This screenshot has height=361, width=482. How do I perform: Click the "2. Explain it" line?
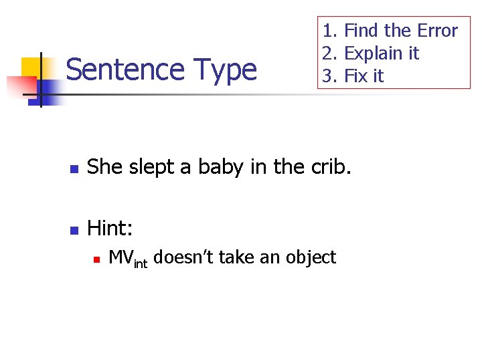coord(370,53)
